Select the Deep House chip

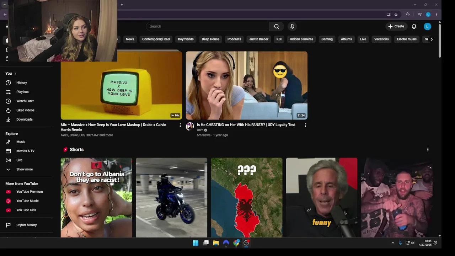pyautogui.click(x=210, y=39)
